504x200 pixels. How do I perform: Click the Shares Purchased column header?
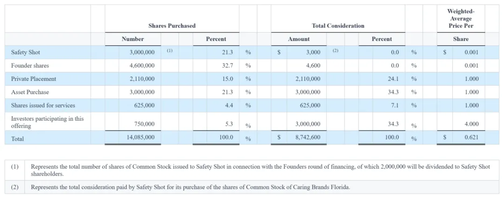172,26
